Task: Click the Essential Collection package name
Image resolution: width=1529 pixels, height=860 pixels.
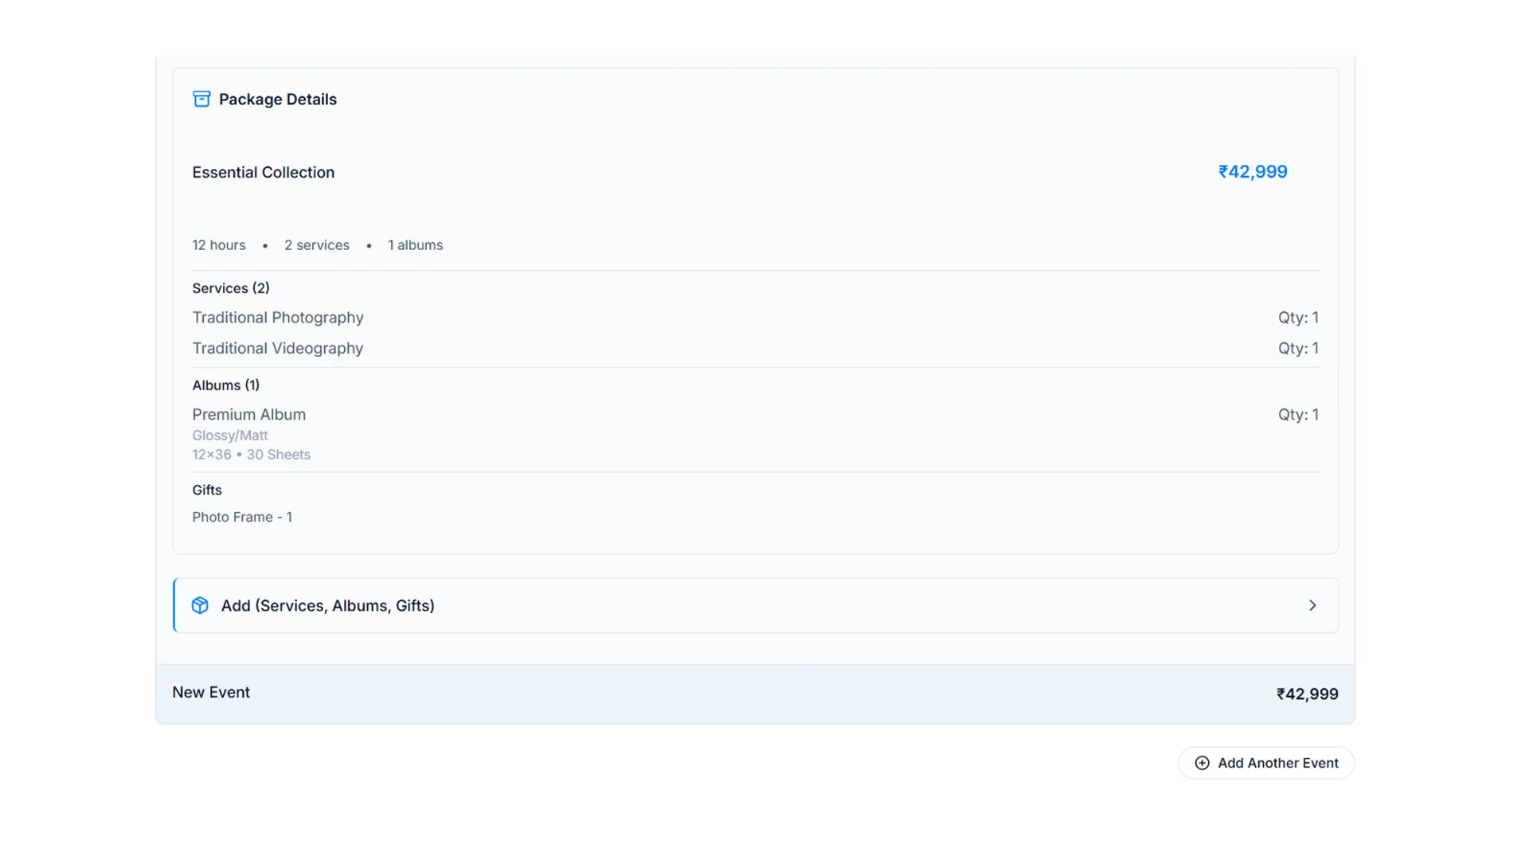Action: click(x=264, y=173)
